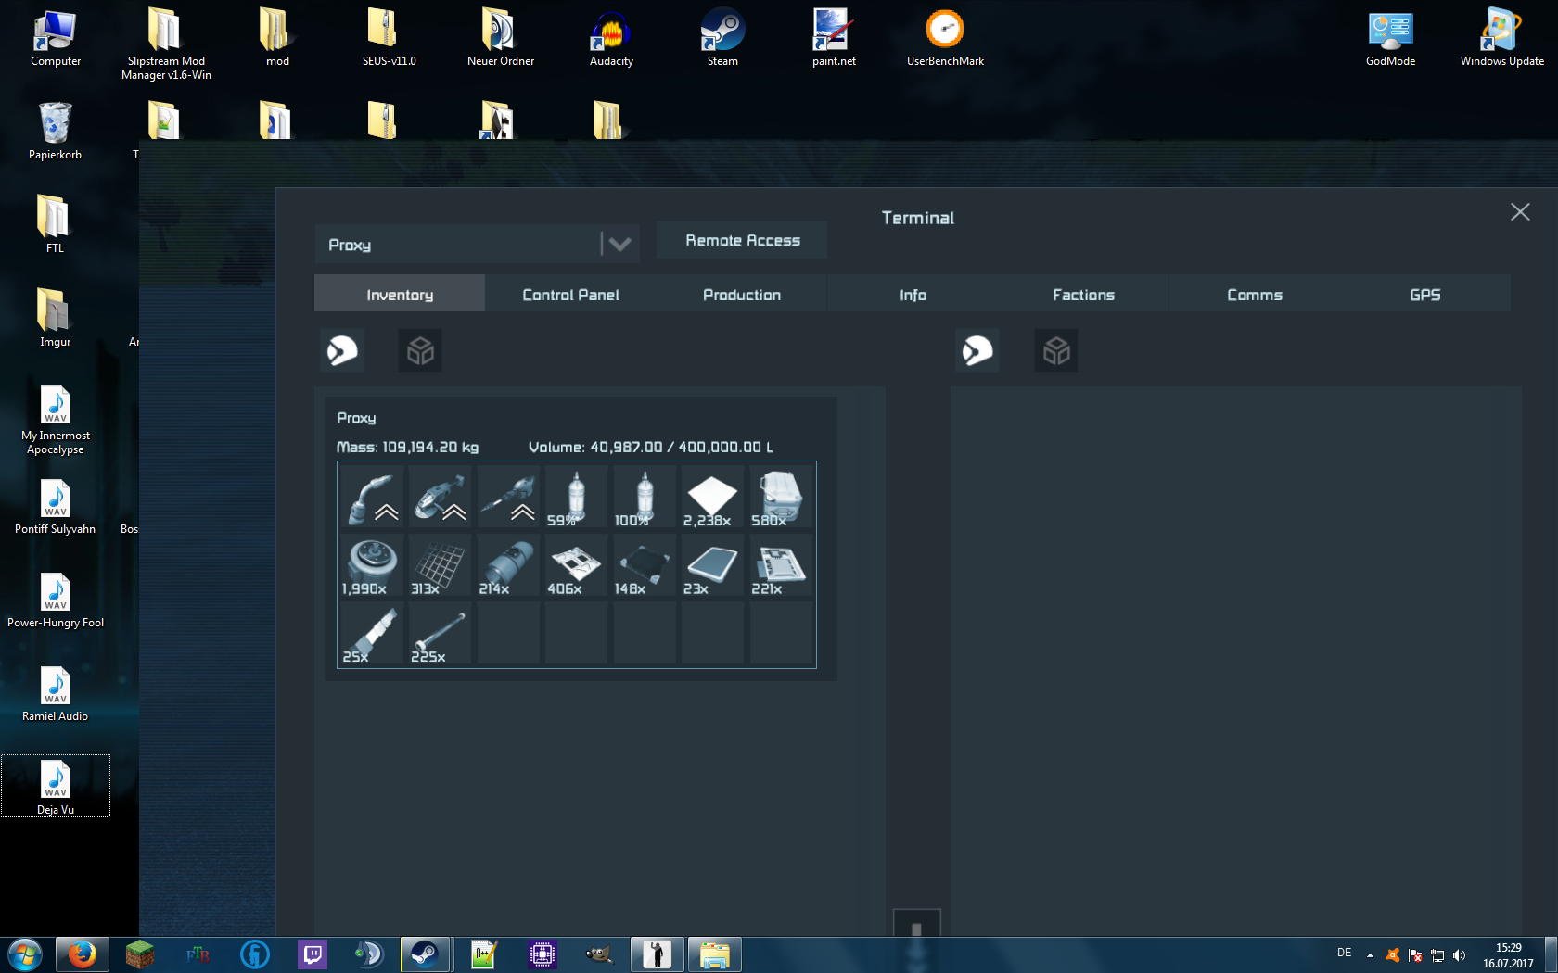Click the Remote Access button
Screen dimensions: 1558x973
pyautogui.click(x=742, y=240)
